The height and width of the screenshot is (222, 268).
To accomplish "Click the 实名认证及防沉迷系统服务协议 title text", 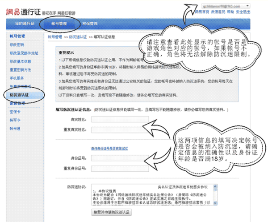I will tap(183, 187).
